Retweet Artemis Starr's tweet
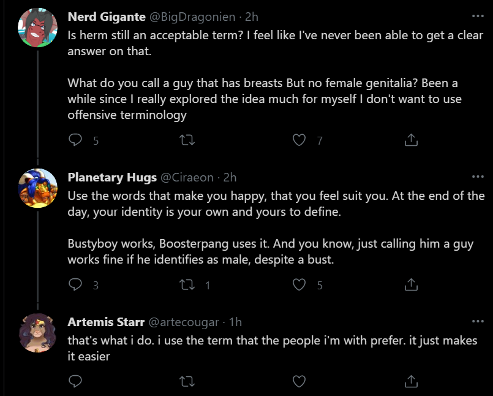Viewport: 493px width, 396px height. 187,381
